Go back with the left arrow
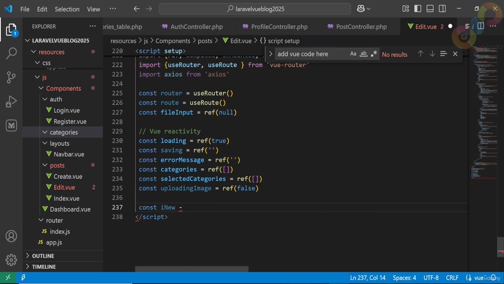The width and height of the screenshot is (504, 284). coord(136,9)
